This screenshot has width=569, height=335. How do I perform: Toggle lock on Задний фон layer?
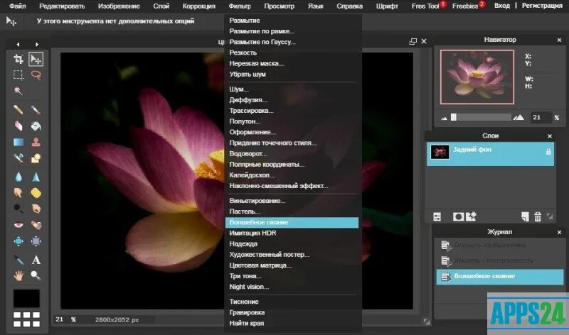(x=548, y=152)
